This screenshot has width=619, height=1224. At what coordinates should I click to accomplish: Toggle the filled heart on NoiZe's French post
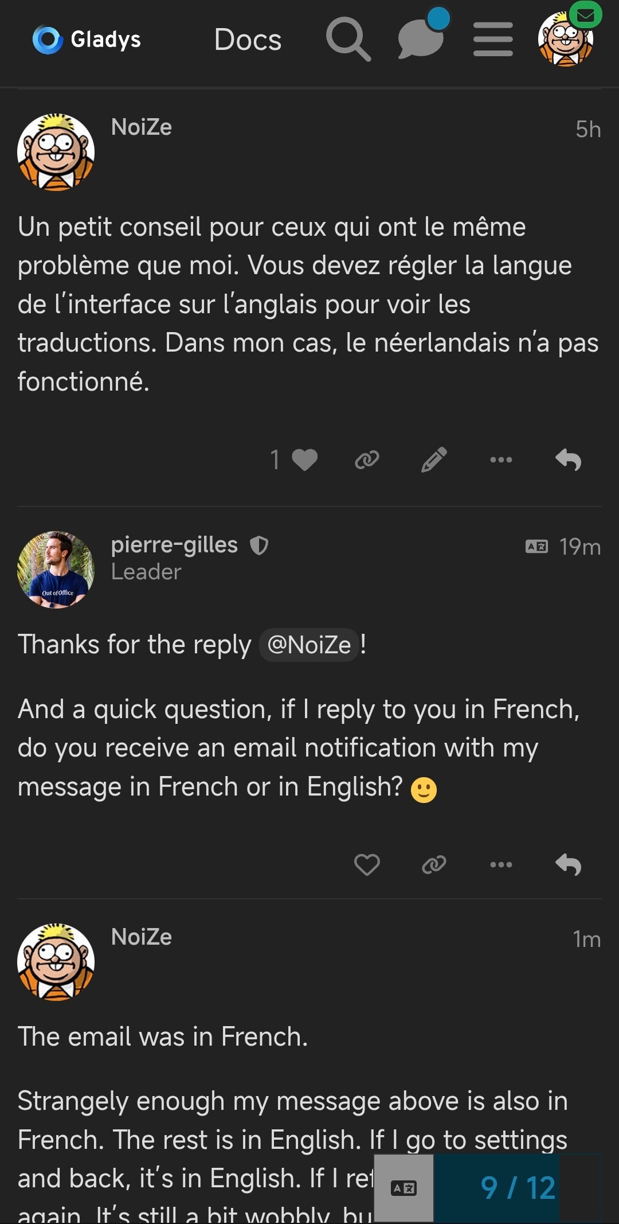click(x=304, y=459)
